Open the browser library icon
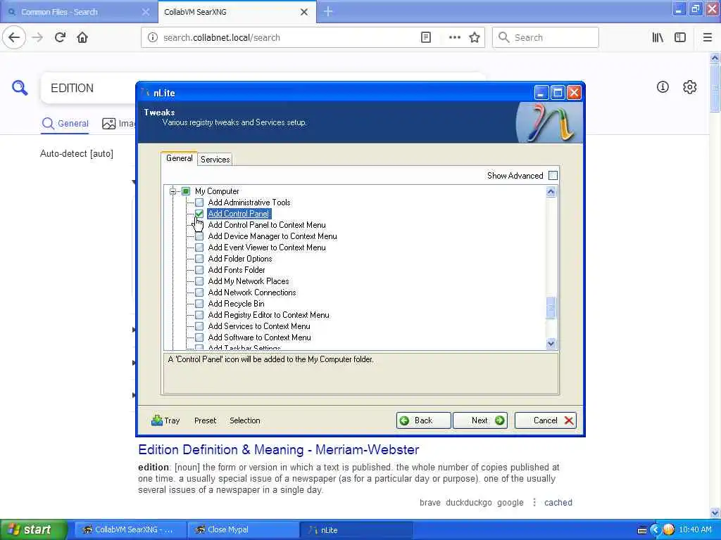This screenshot has height=540, width=721. (658, 37)
